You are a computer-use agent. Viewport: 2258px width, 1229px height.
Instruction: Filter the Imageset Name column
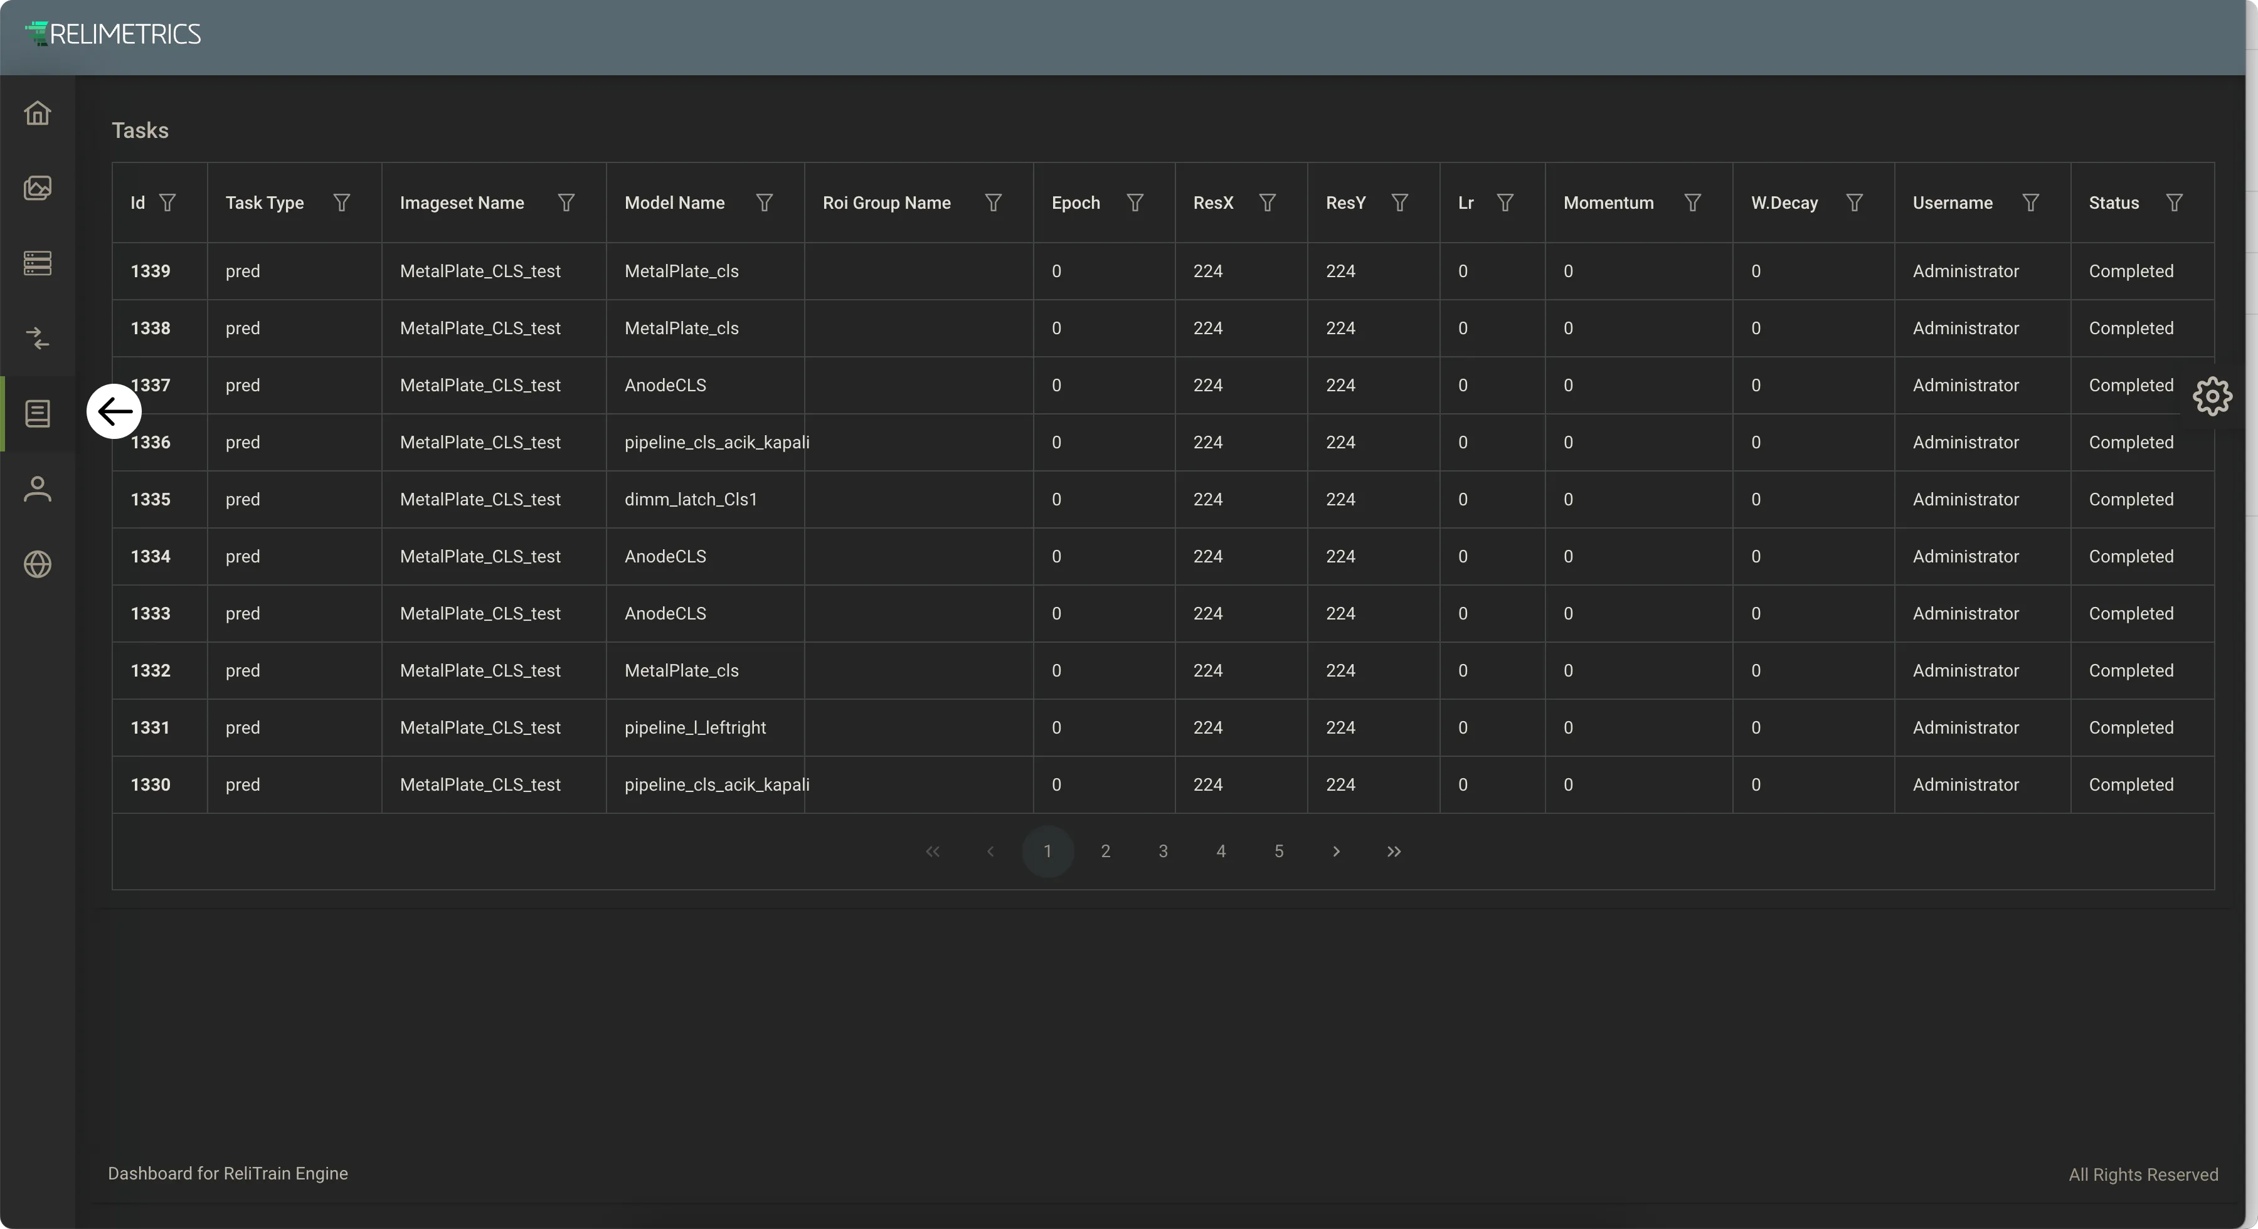tap(566, 203)
